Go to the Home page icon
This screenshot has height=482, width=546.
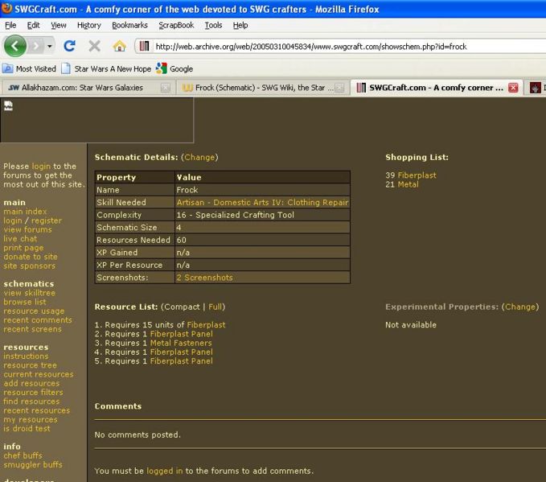pos(119,46)
